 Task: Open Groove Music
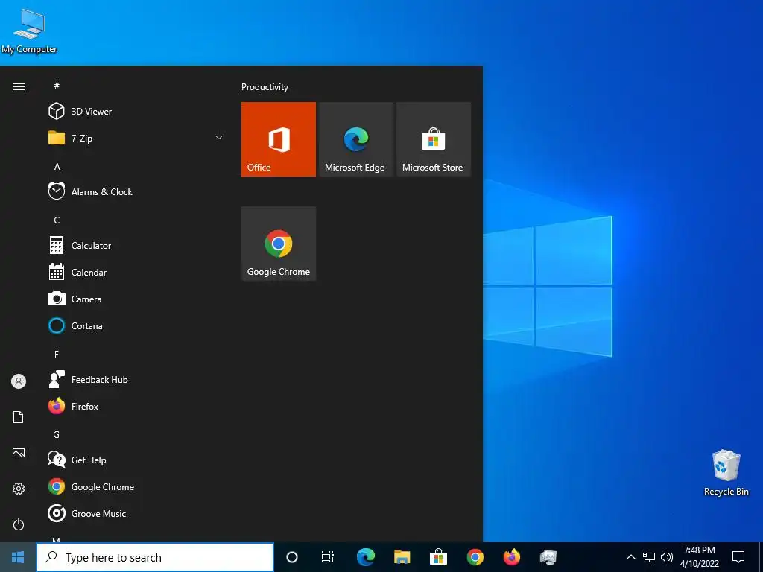(x=136, y=513)
